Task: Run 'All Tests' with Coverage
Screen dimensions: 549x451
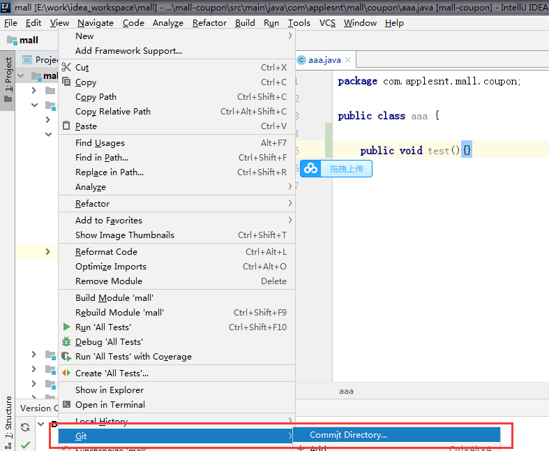Action: (176, 357)
